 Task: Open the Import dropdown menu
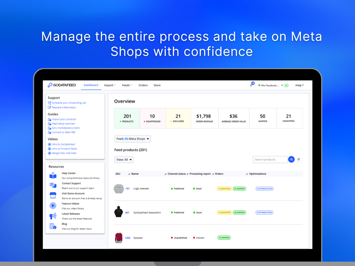coord(110,85)
